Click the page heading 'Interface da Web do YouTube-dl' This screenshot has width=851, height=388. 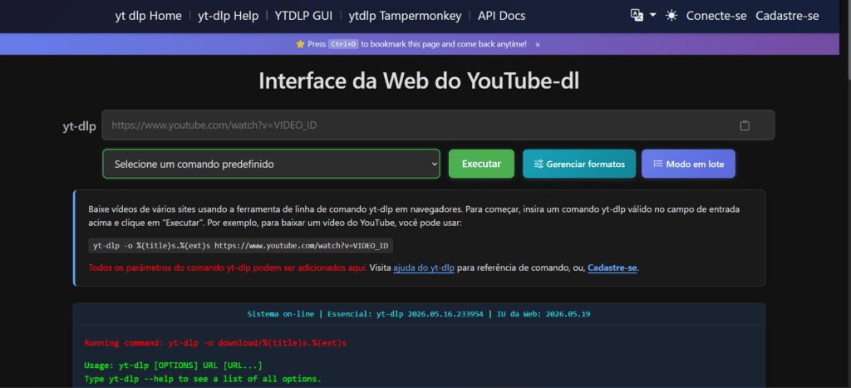419,81
